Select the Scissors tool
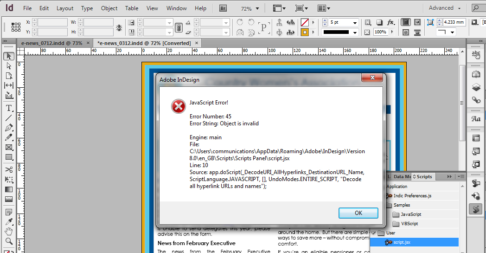Screen dimensions: 486x253 (9, 169)
